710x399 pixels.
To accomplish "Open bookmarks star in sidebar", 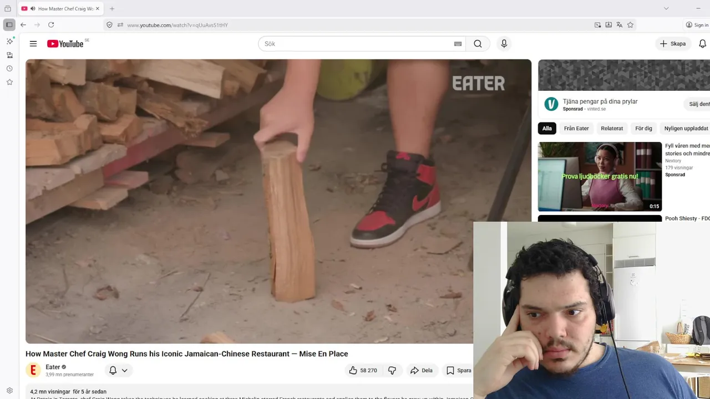I will tap(9, 82).
